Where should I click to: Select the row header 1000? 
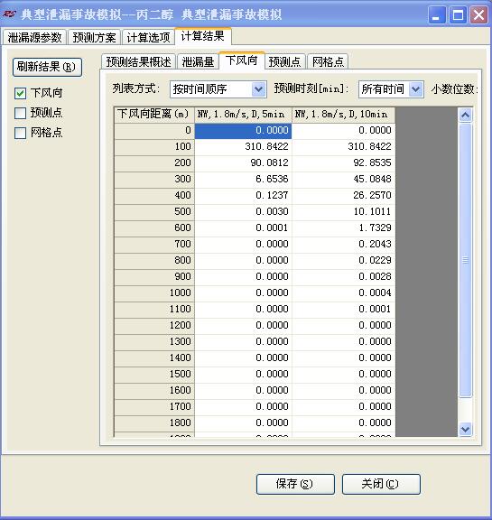click(x=154, y=293)
